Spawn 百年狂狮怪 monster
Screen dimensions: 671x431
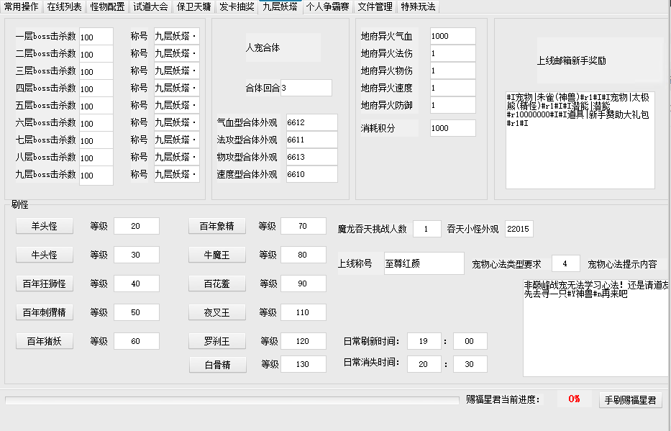(45, 283)
